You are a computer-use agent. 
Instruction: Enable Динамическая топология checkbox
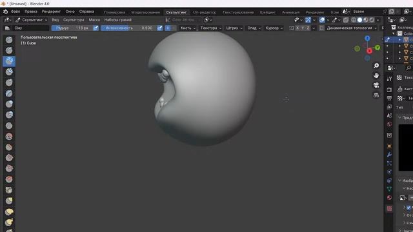(321, 28)
